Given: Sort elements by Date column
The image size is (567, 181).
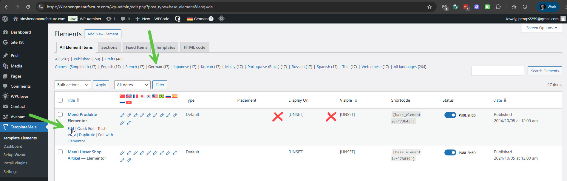Looking at the screenshot, I should pos(500,100).
